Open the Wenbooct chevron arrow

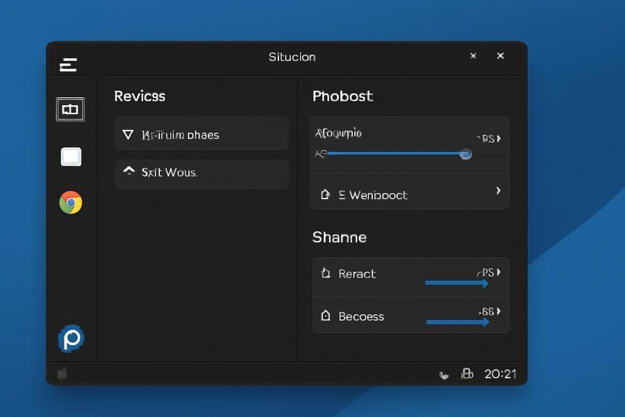click(x=498, y=191)
